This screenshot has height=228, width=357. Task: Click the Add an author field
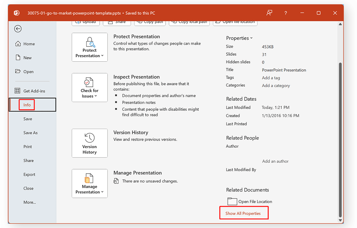pyautogui.click(x=275, y=161)
